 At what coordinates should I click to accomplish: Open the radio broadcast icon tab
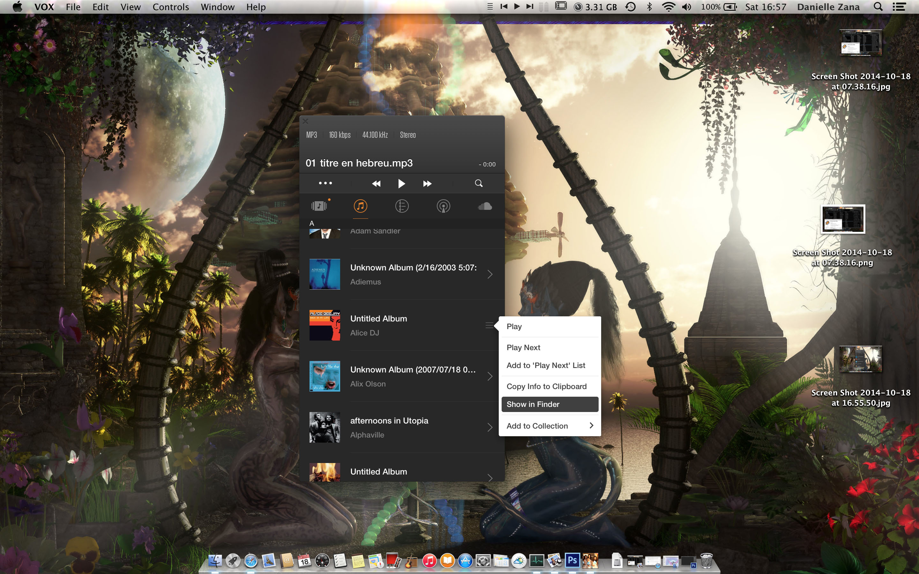point(443,206)
